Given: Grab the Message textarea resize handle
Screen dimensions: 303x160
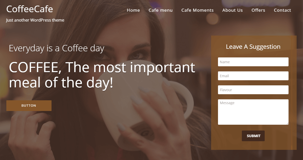Looking at the screenshot, I should point(288,124).
